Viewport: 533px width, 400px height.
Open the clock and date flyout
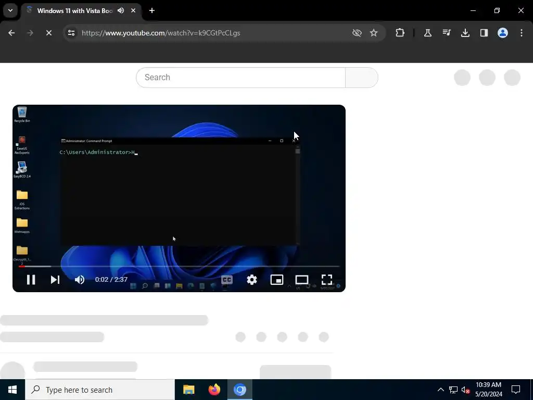(488, 390)
